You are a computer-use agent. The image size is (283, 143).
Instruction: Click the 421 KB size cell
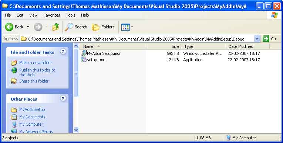pyautogui.click(x=173, y=60)
